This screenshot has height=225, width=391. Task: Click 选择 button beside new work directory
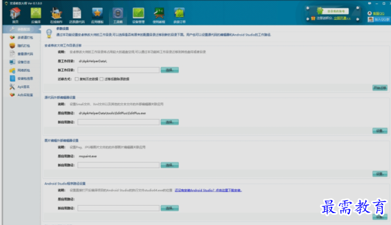170,70
